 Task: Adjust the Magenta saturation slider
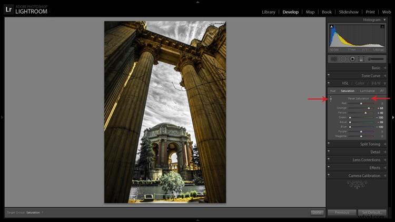[x=361, y=136]
